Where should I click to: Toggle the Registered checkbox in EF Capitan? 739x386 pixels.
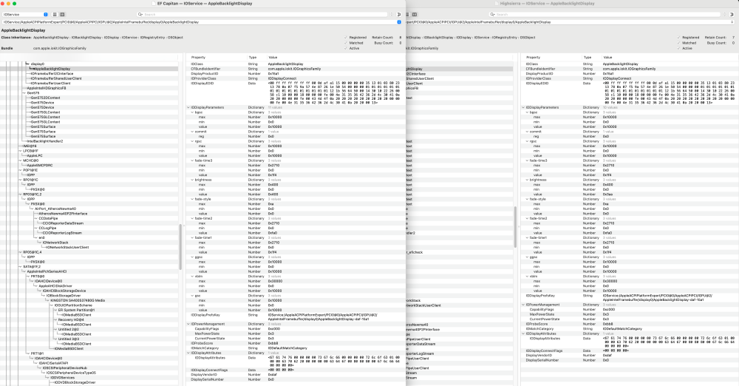tap(345, 37)
